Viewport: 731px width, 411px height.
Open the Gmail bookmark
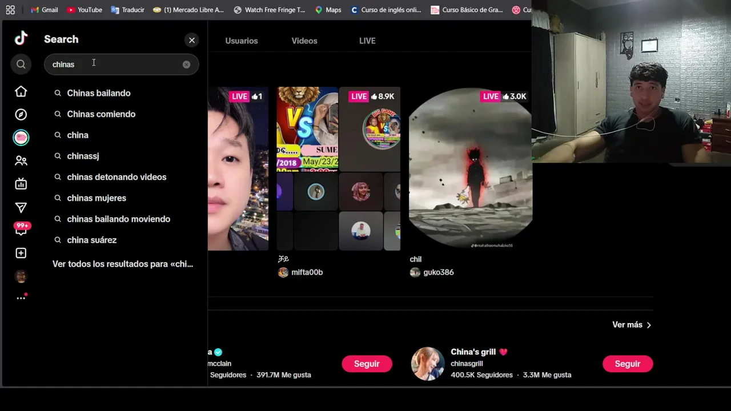(44, 10)
